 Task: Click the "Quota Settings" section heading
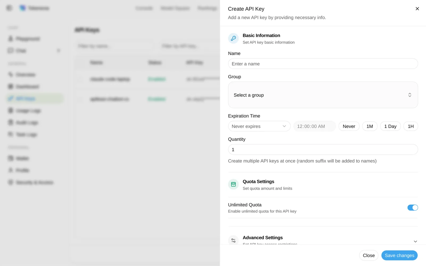pos(258,181)
